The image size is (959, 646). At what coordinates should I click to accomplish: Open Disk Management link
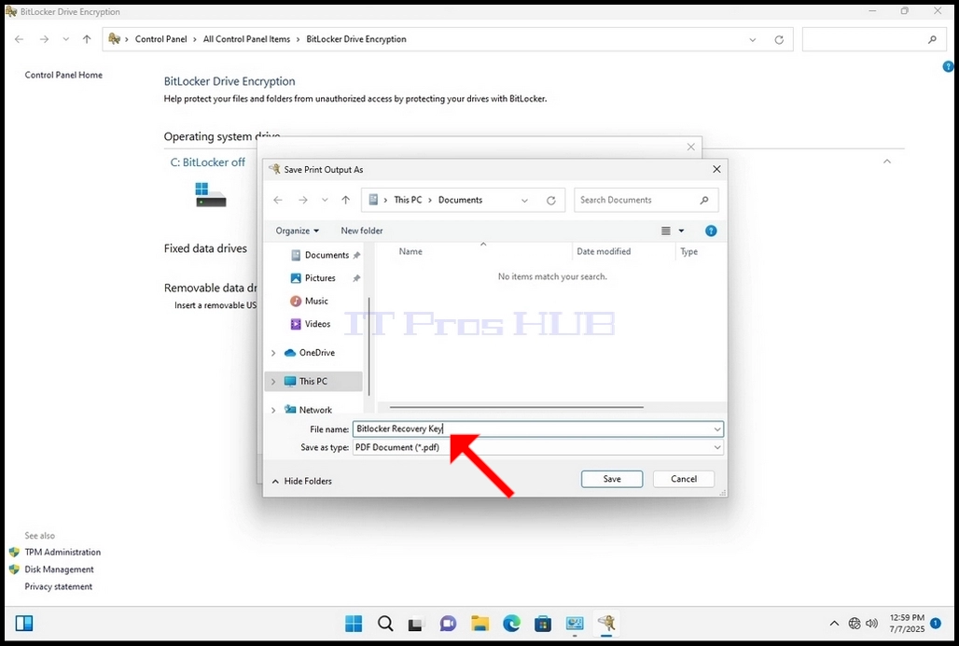60,569
